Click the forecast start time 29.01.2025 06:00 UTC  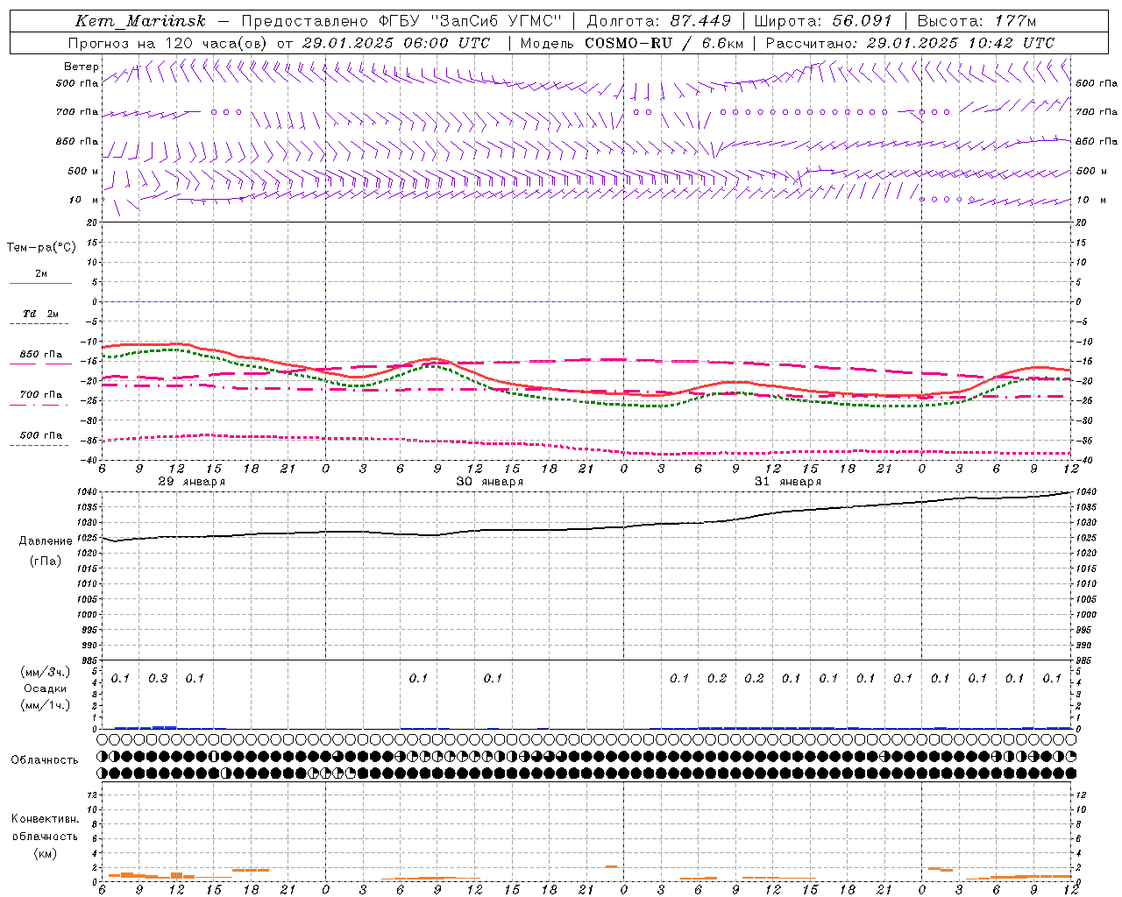tap(395, 43)
